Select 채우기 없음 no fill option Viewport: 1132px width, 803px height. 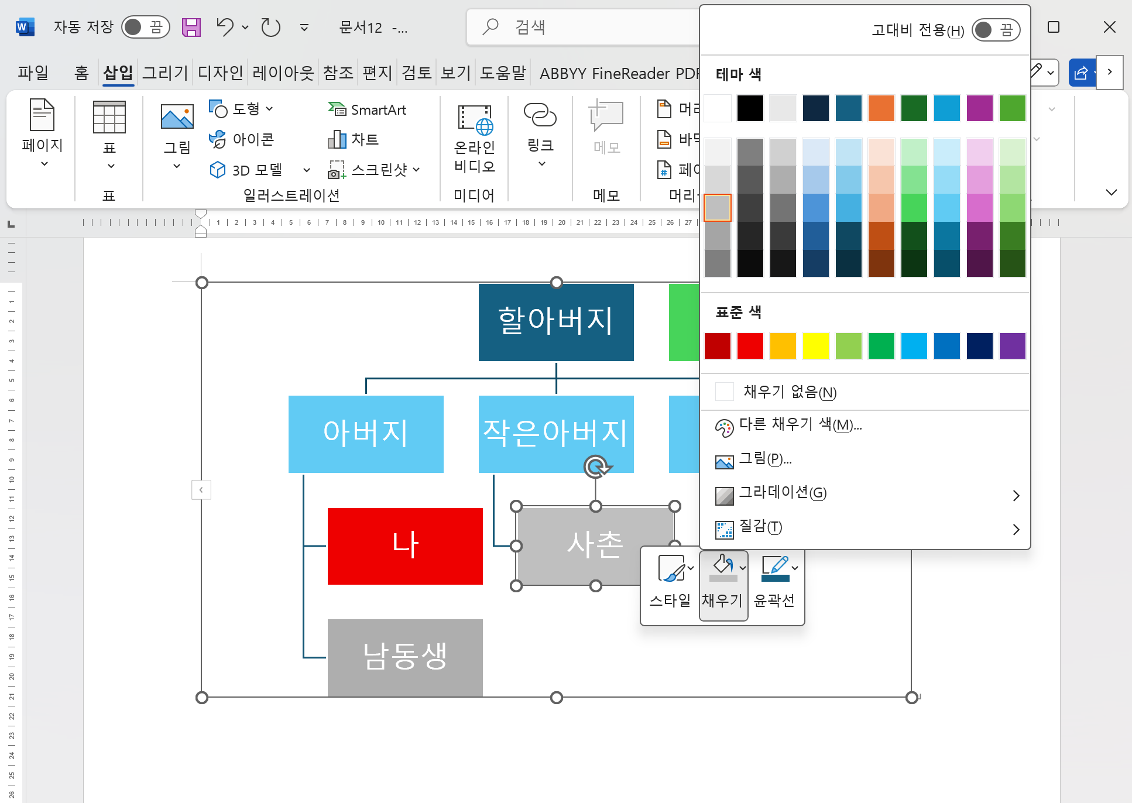point(790,392)
